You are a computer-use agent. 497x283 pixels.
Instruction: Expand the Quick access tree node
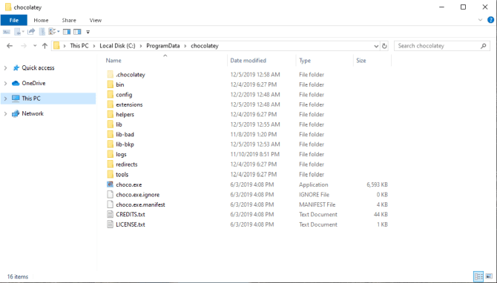(5, 67)
